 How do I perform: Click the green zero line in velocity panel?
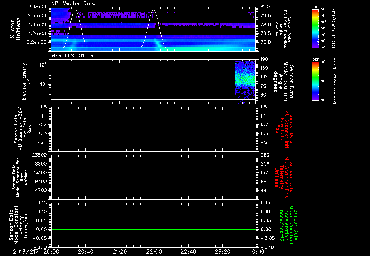(x=154, y=229)
